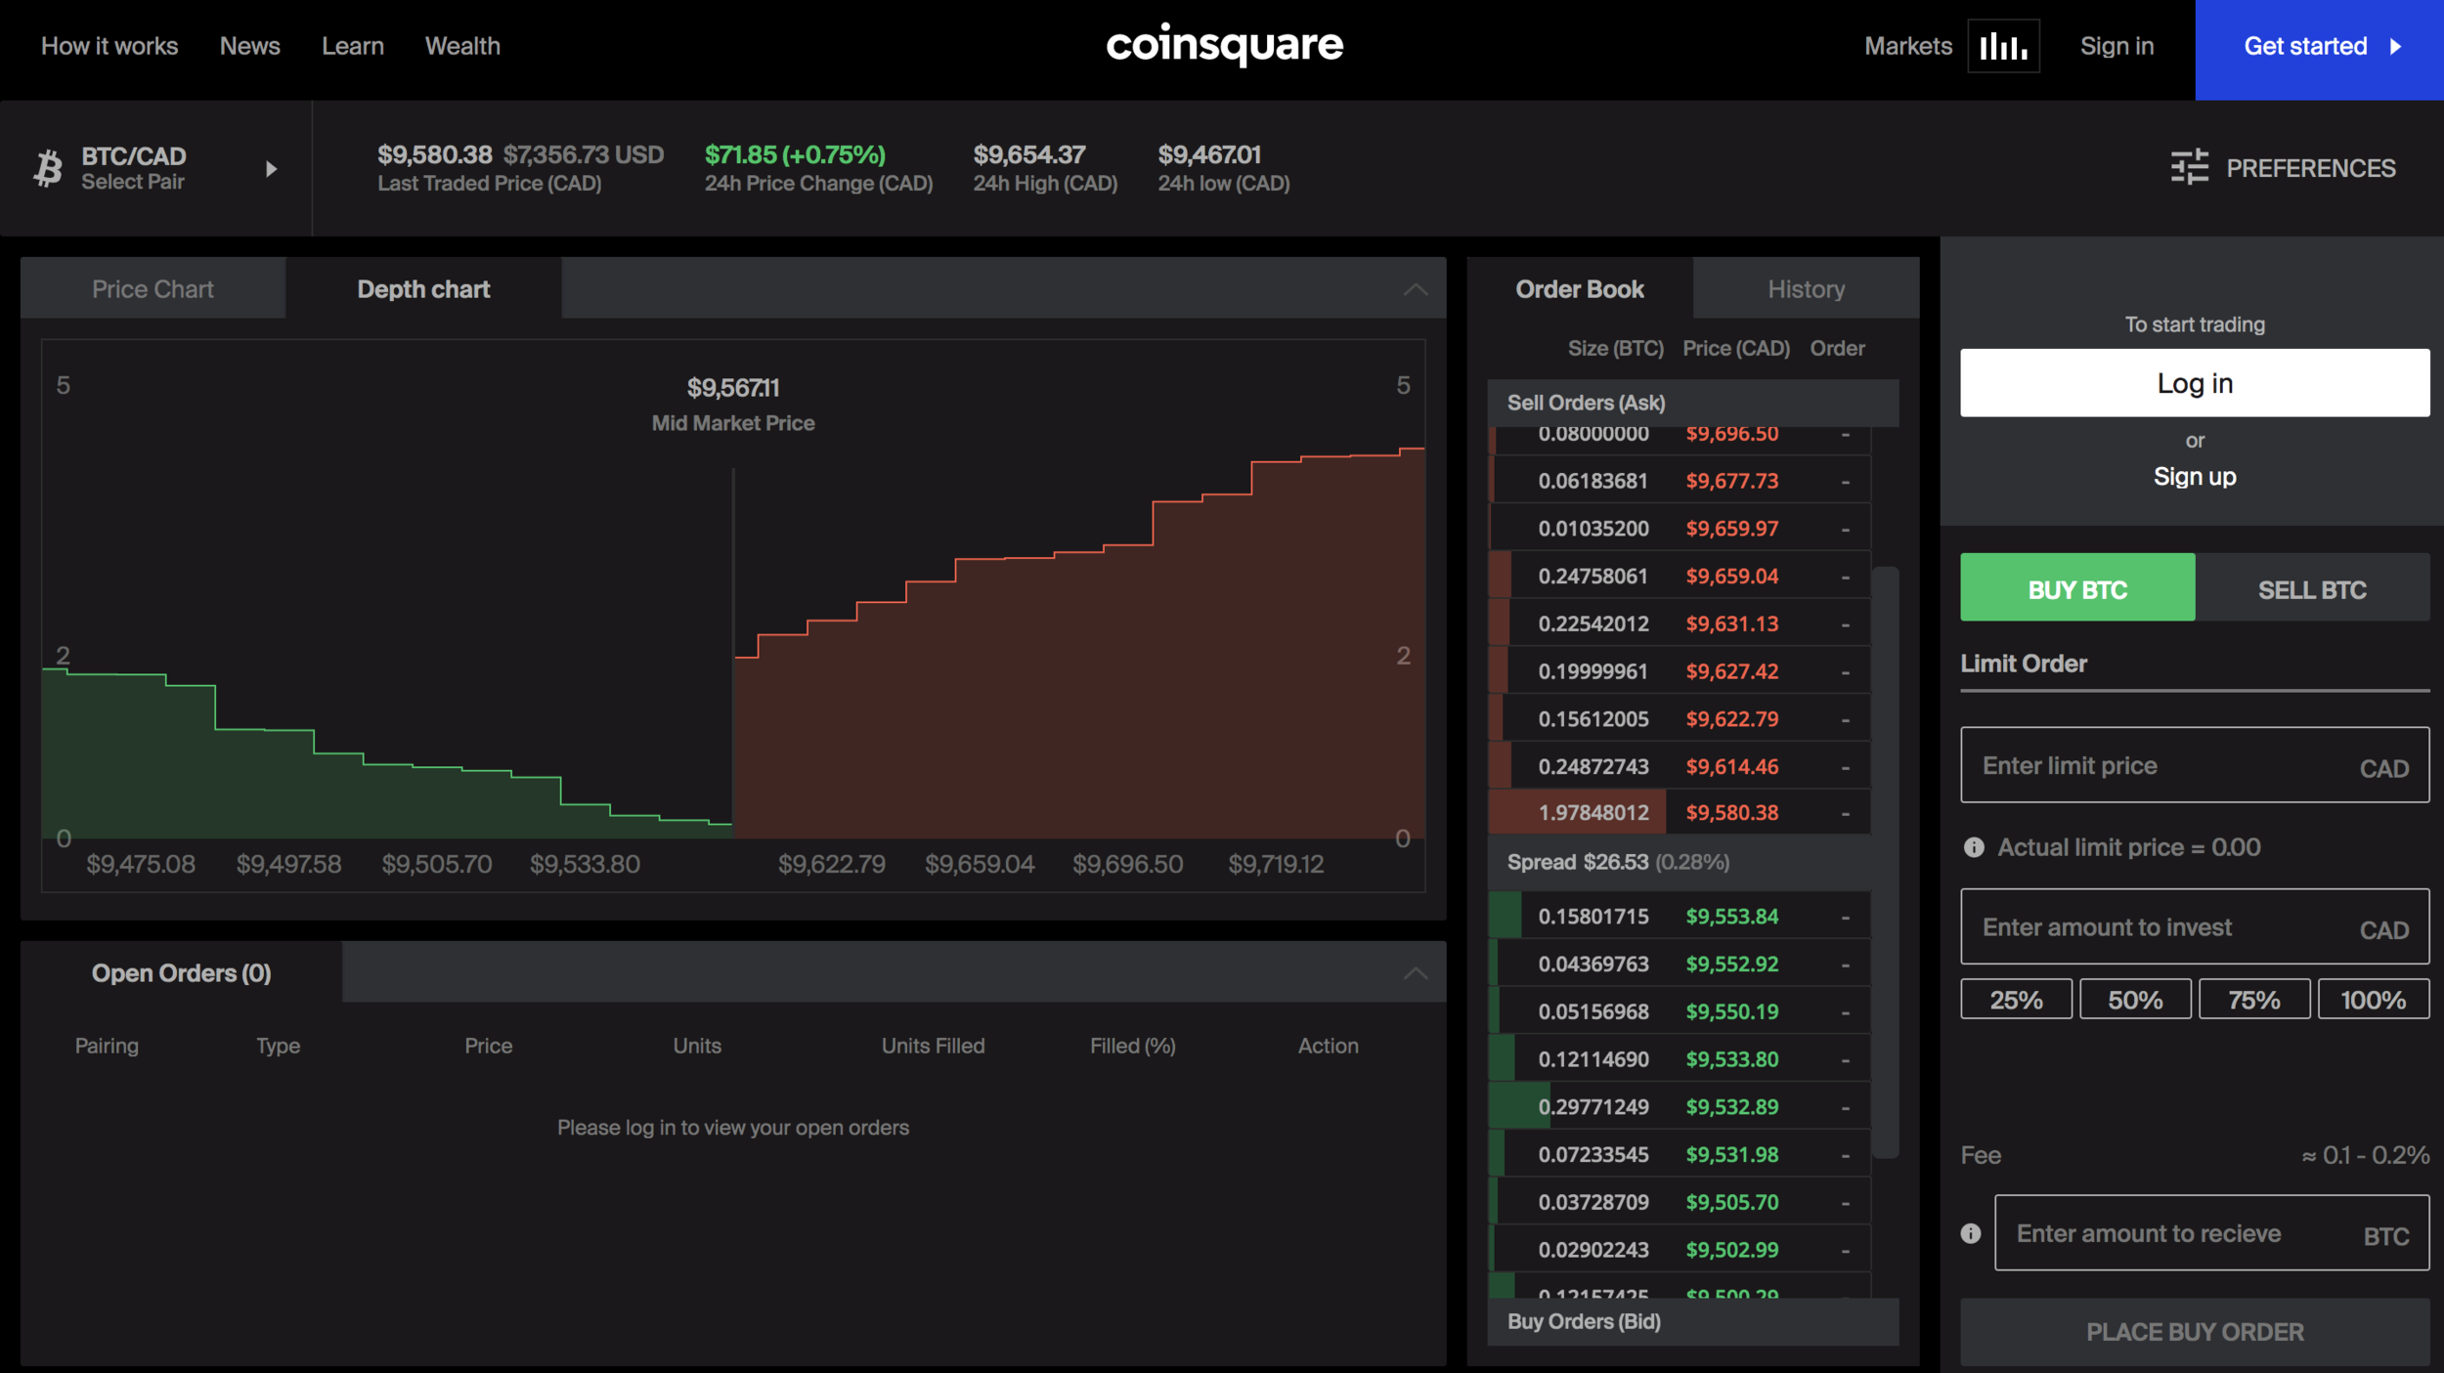
Task: Click the Buy Orders (Bid) header
Action: [1693, 1321]
